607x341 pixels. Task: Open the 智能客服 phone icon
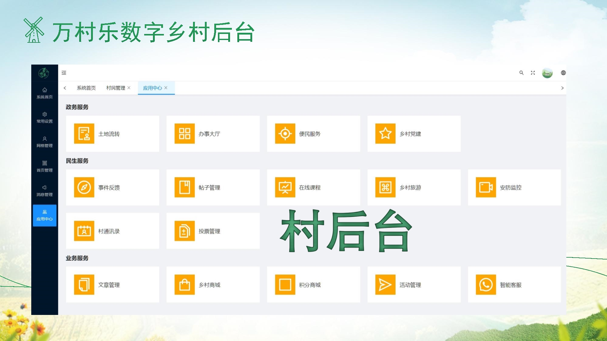point(486,285)
